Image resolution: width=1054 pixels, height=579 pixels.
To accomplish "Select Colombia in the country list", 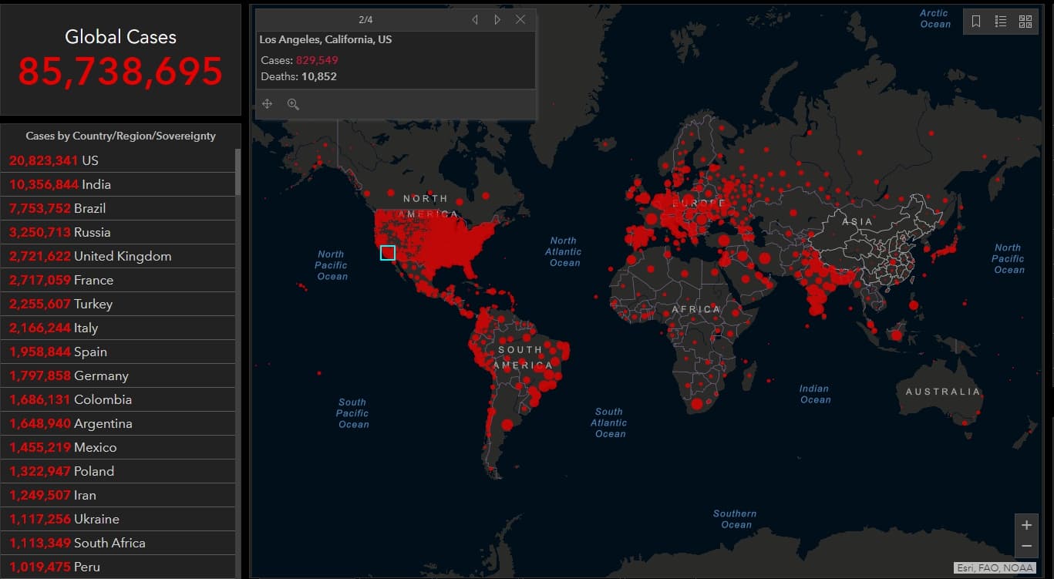I will (119, 399).
